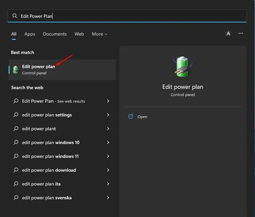This screenshot has width=255, height=217.
Task: Click search icon beside edit power plant
Action: [x=16, y=128]
